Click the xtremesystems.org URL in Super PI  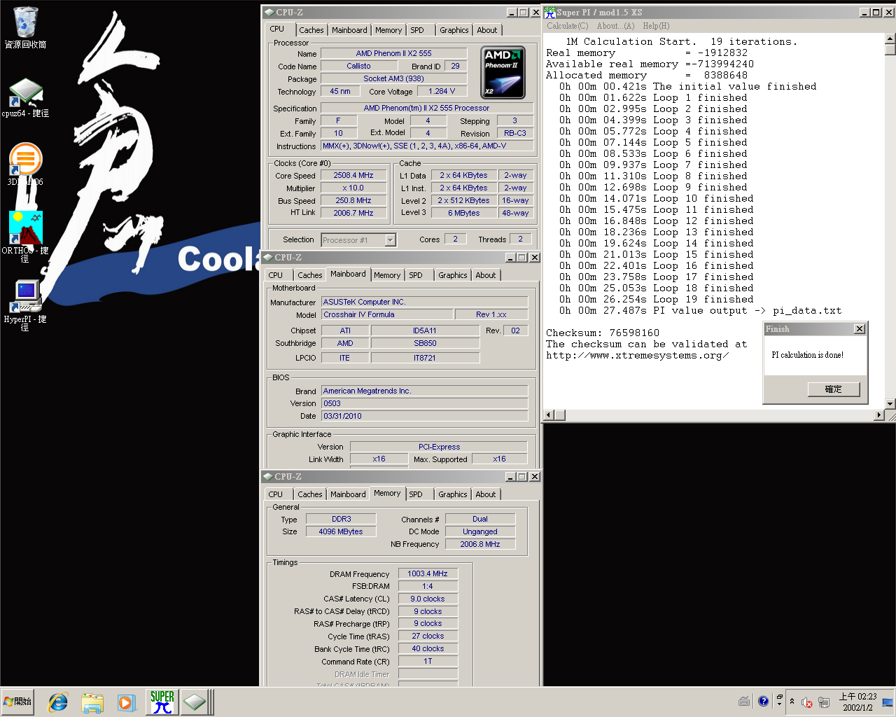pos(638,355)
